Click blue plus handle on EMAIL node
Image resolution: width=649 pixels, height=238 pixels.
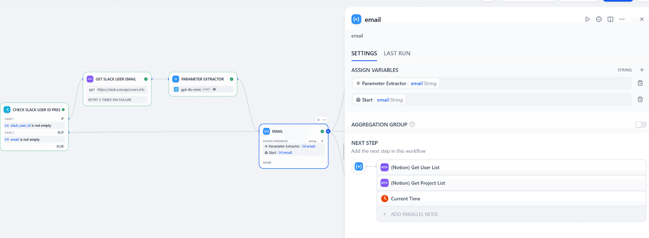328,131
